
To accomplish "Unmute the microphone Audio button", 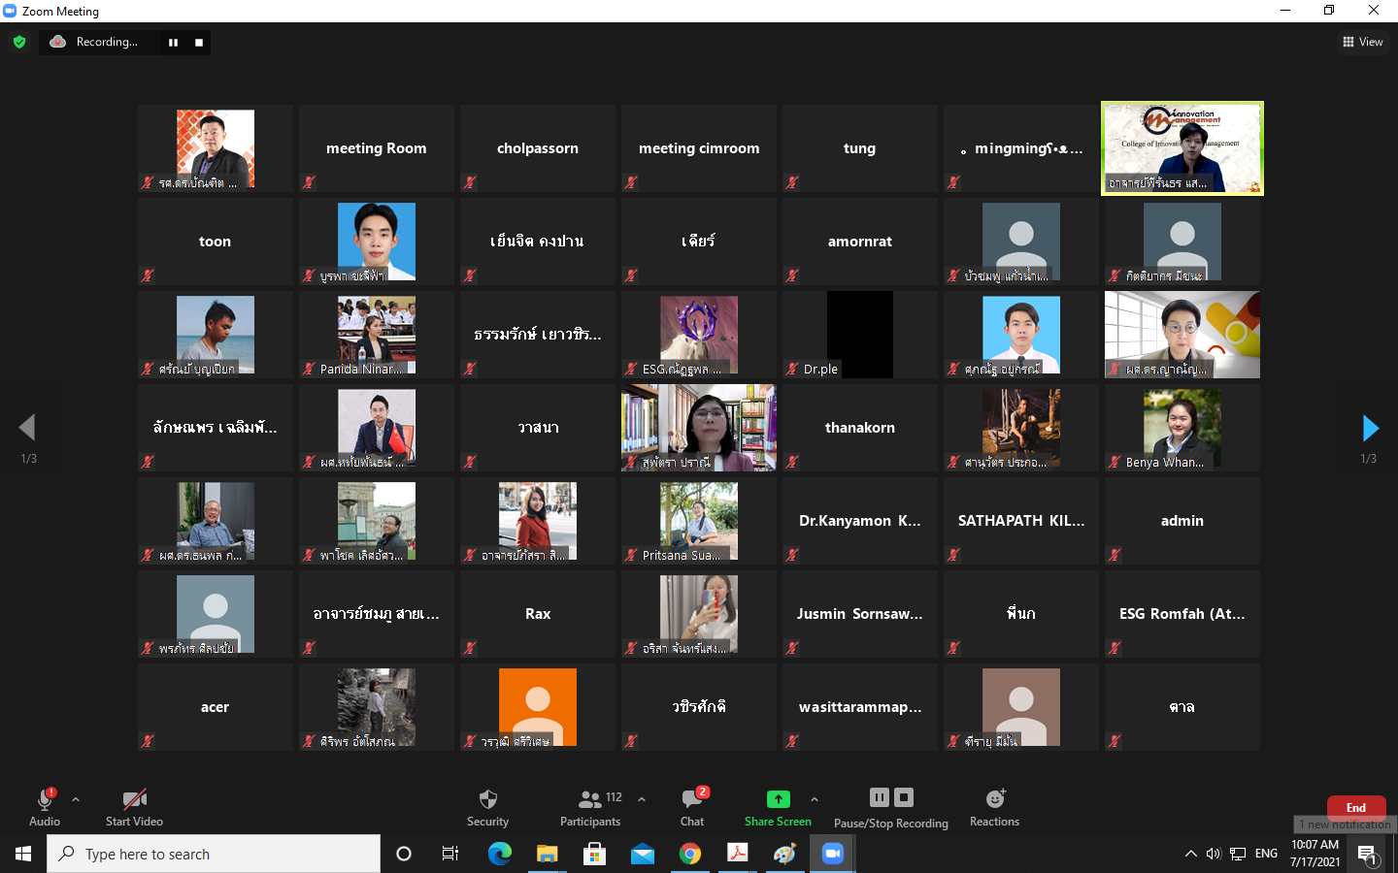I will click(x=45, y=807).
